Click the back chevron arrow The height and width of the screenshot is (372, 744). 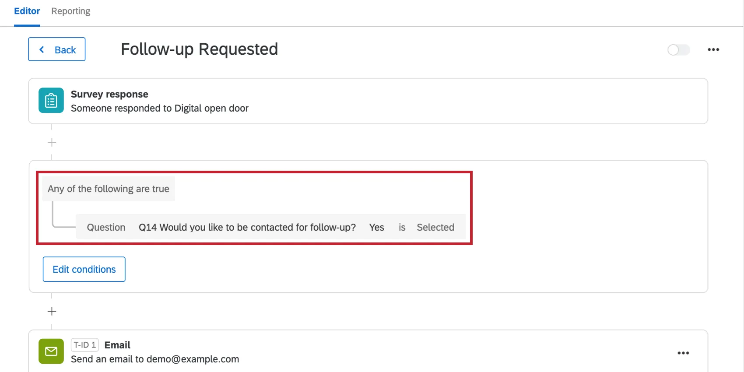point(42,49)
